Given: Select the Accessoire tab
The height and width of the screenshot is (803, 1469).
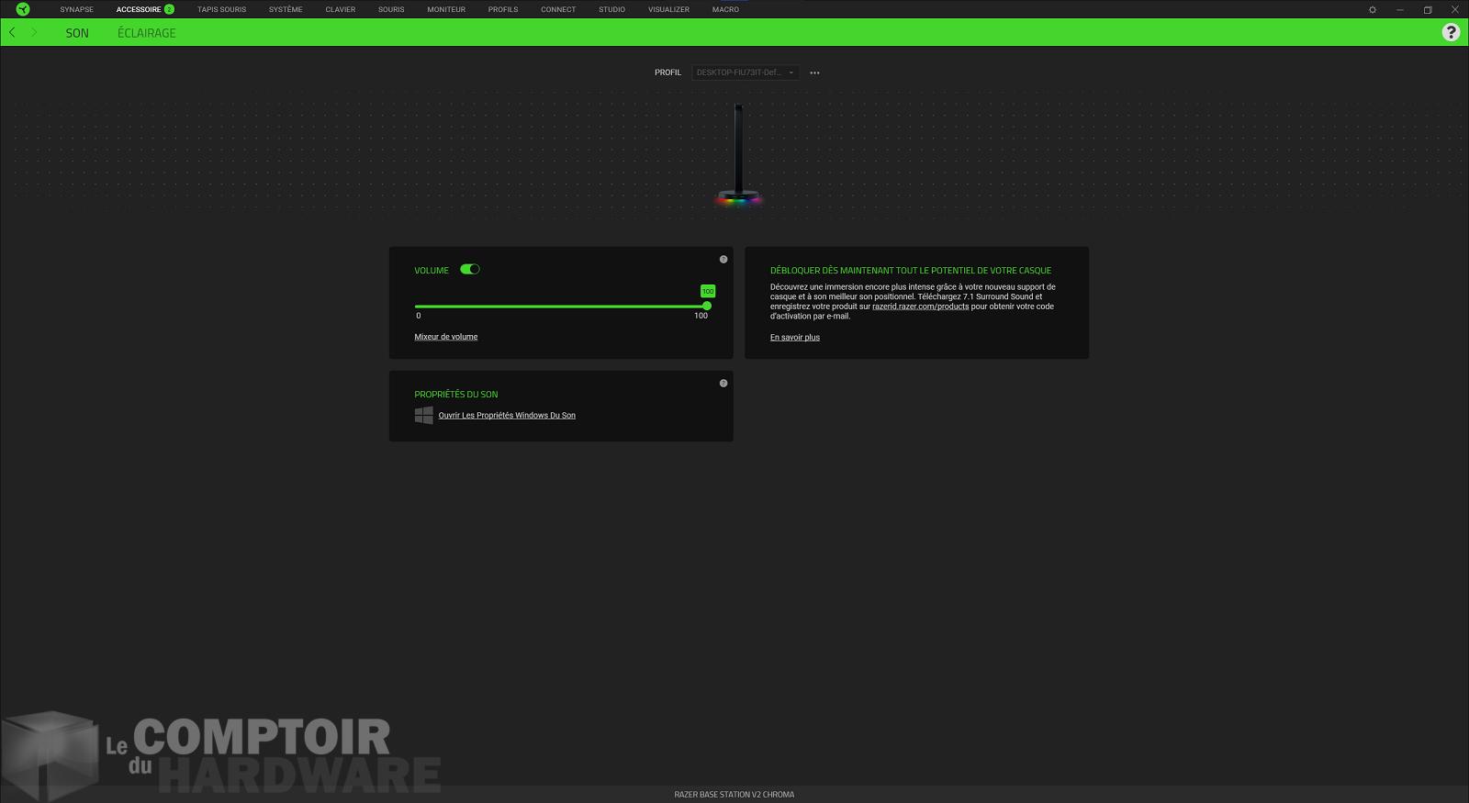Looking at the screenshot, I should pyautogui.click(x=139, y=9).
